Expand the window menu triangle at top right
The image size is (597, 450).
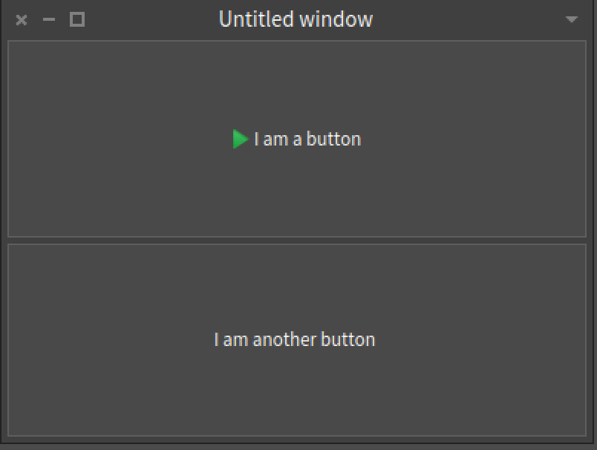pyautogui.click(x=571, y=20)
